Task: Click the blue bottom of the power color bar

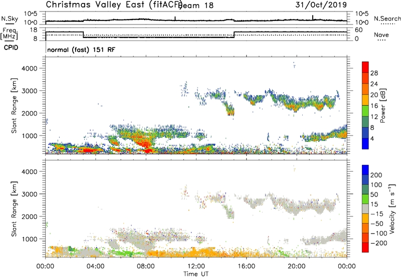Action: (x=365, y=144)
